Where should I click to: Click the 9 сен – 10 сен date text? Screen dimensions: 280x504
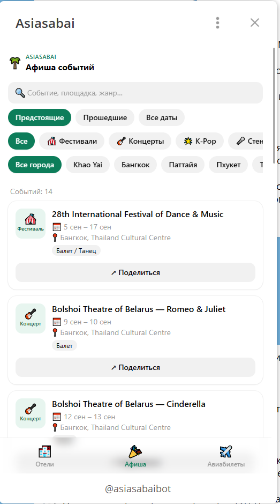(x=87, y=322)
